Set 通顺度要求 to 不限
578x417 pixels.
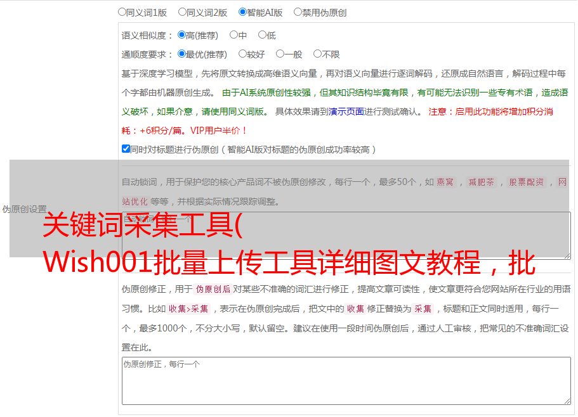(x=317, y=54)
